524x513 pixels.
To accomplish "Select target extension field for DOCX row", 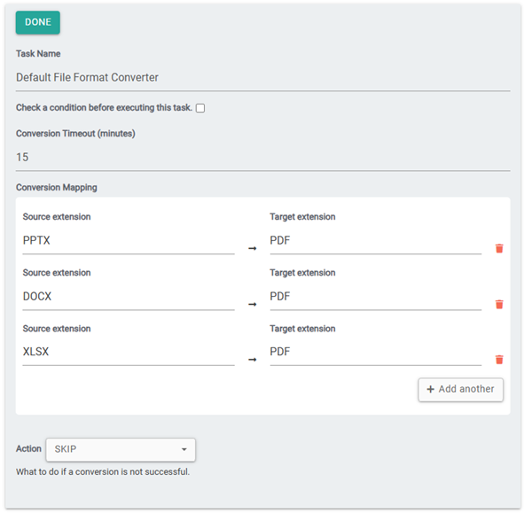I will tap(376, 297).
